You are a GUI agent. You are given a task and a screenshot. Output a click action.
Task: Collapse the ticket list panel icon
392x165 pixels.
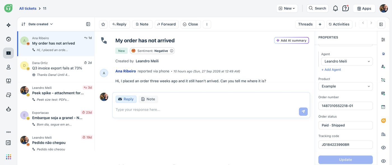[x=88, y=24]
